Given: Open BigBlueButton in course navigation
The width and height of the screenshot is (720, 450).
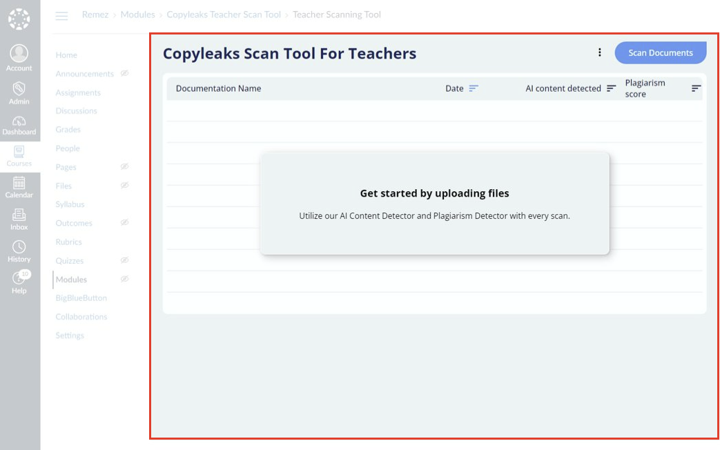Looking at the screenshot, I should [x=81, y=298].
